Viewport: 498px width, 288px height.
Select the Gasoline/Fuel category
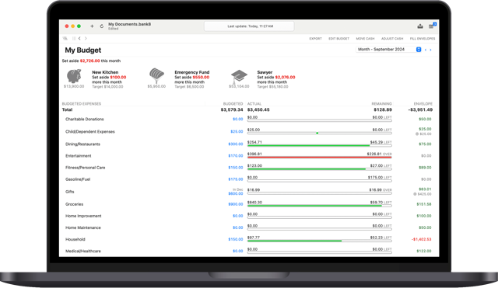click(78, 179)
